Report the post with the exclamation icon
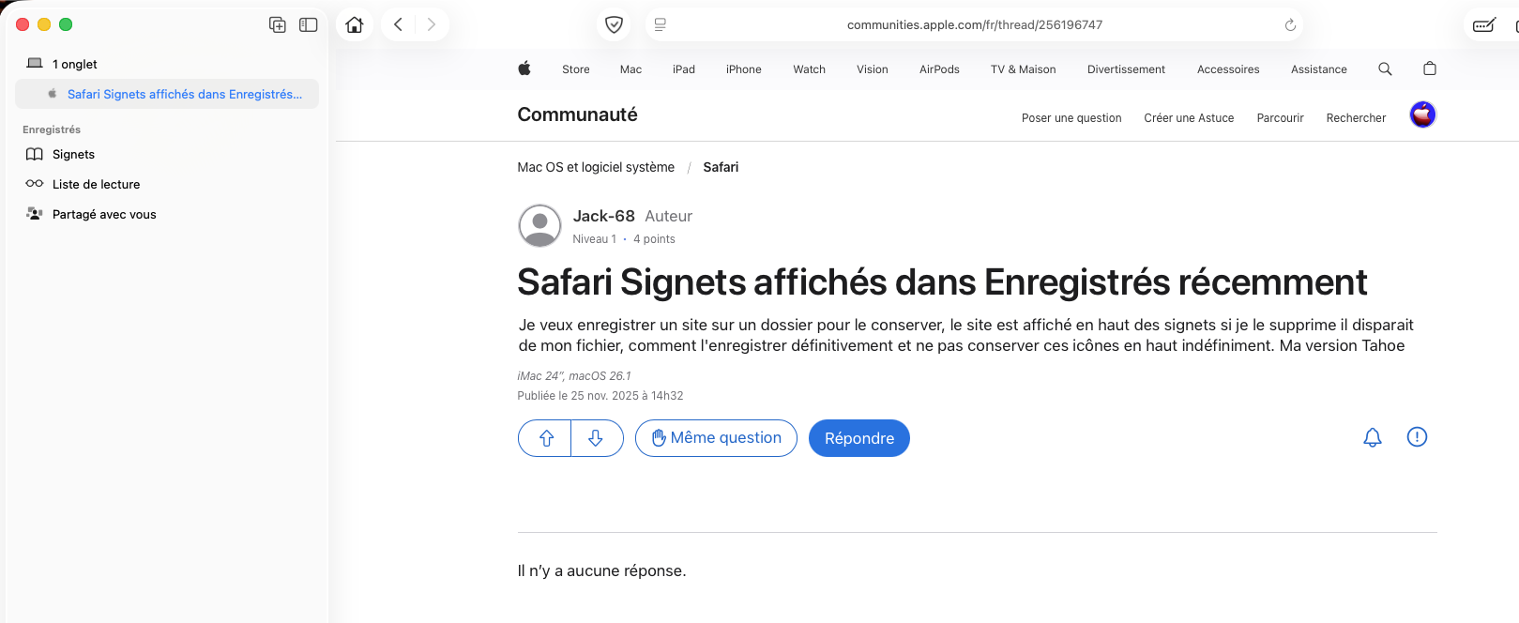The image size is (1519, 623). tap(1417, 437)
